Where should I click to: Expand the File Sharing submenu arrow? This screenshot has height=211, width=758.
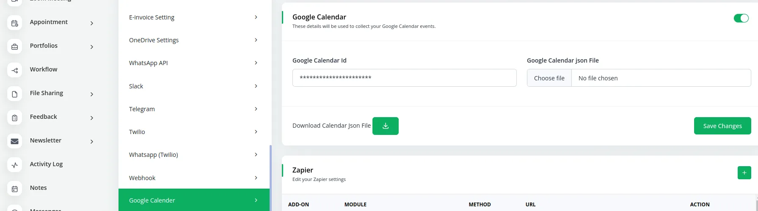click(x=92, y=94)
